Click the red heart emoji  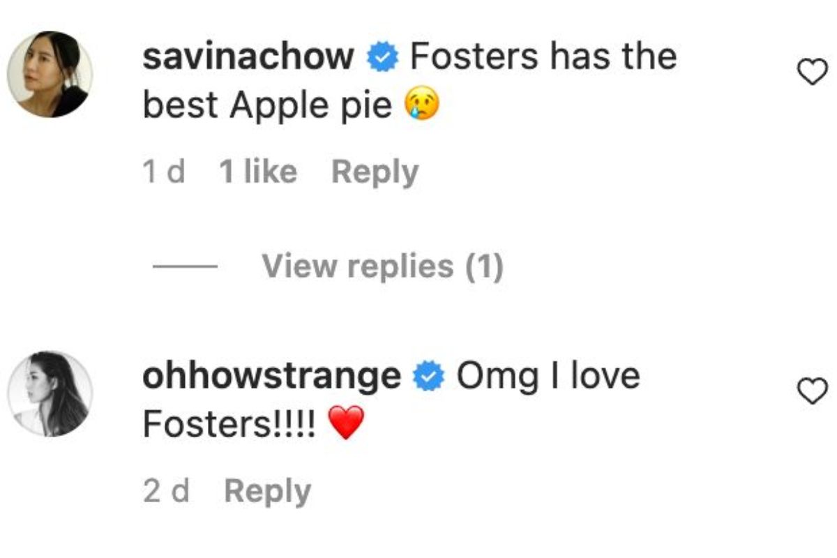(346, 423)
